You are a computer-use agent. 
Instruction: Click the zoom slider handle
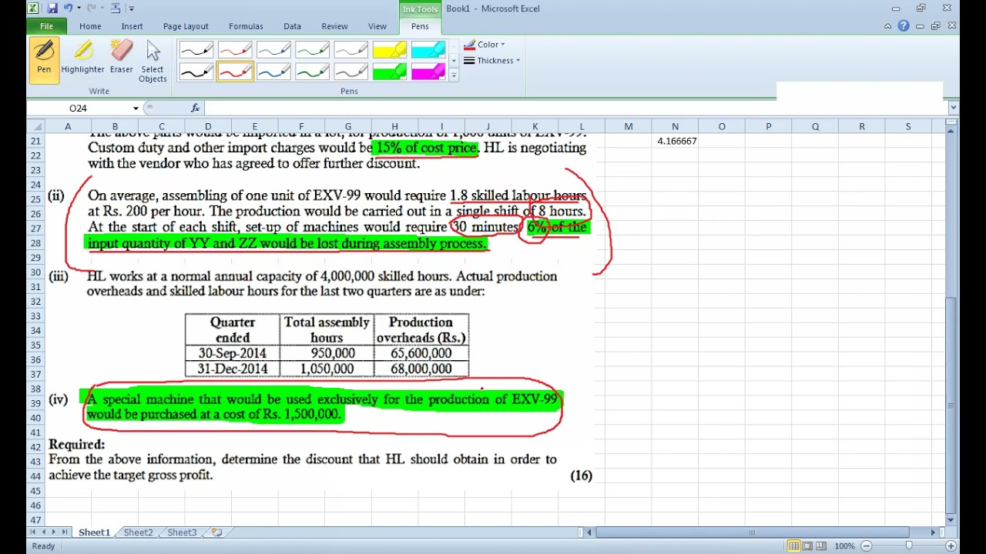coord(909,546)
